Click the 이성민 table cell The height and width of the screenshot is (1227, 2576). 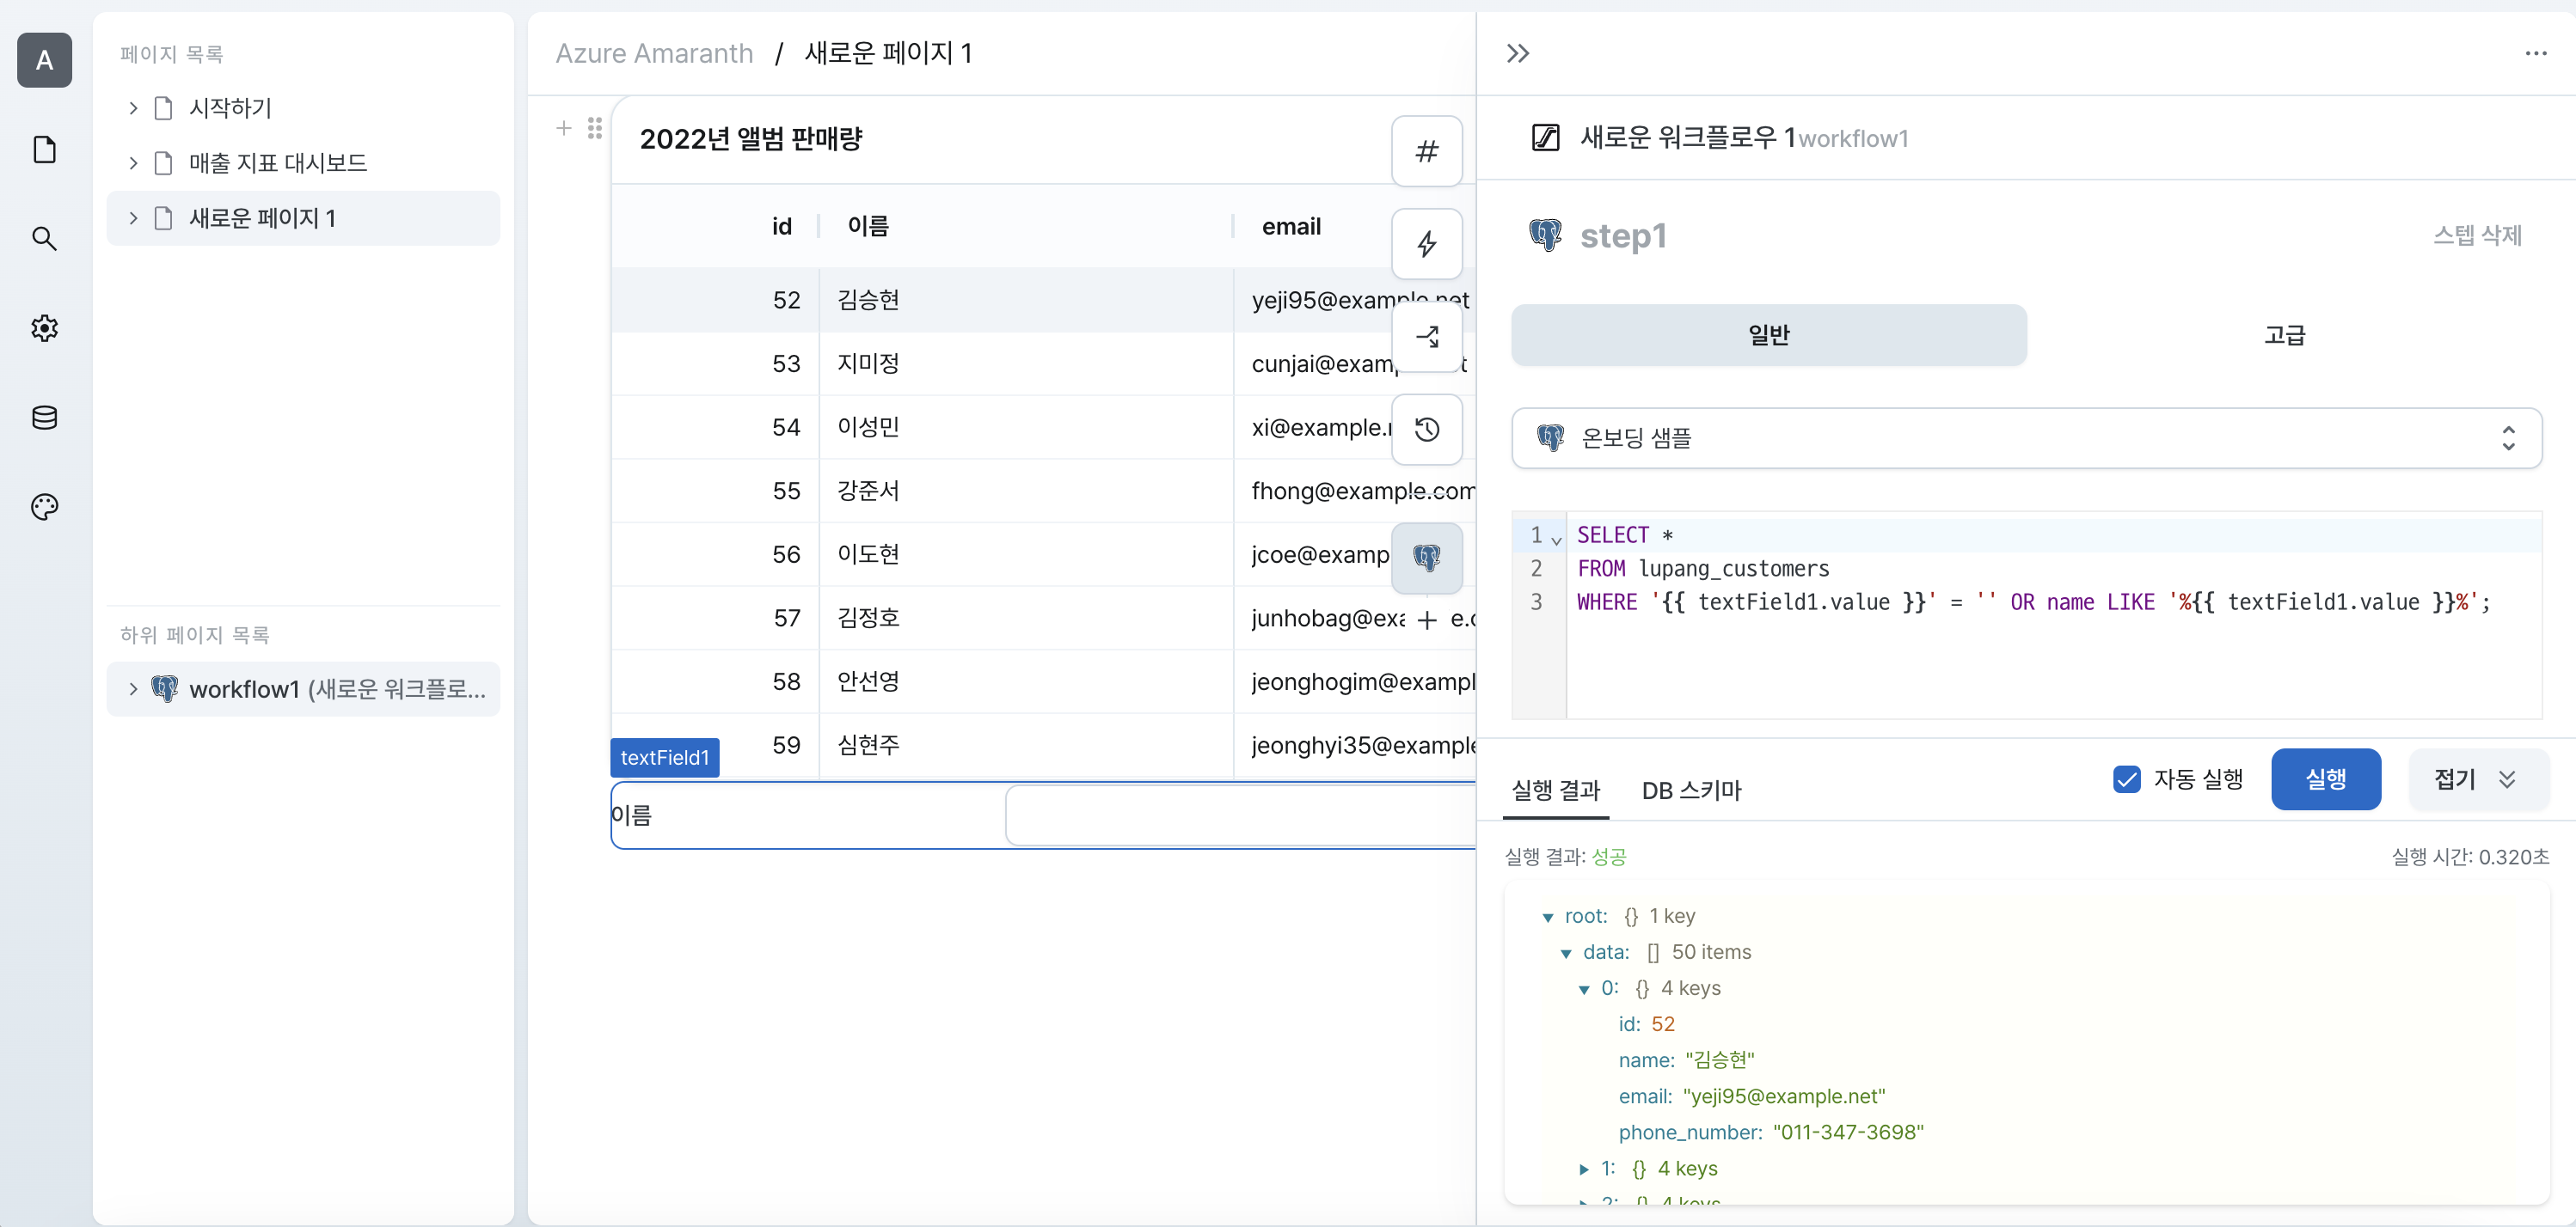pos(1026,428)
